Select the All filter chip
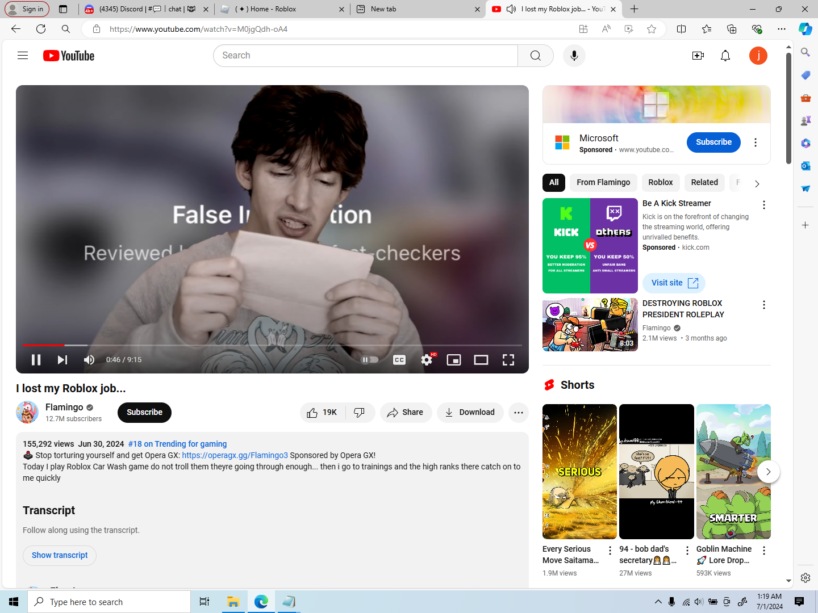818x613 pixels. coord(554,183)
